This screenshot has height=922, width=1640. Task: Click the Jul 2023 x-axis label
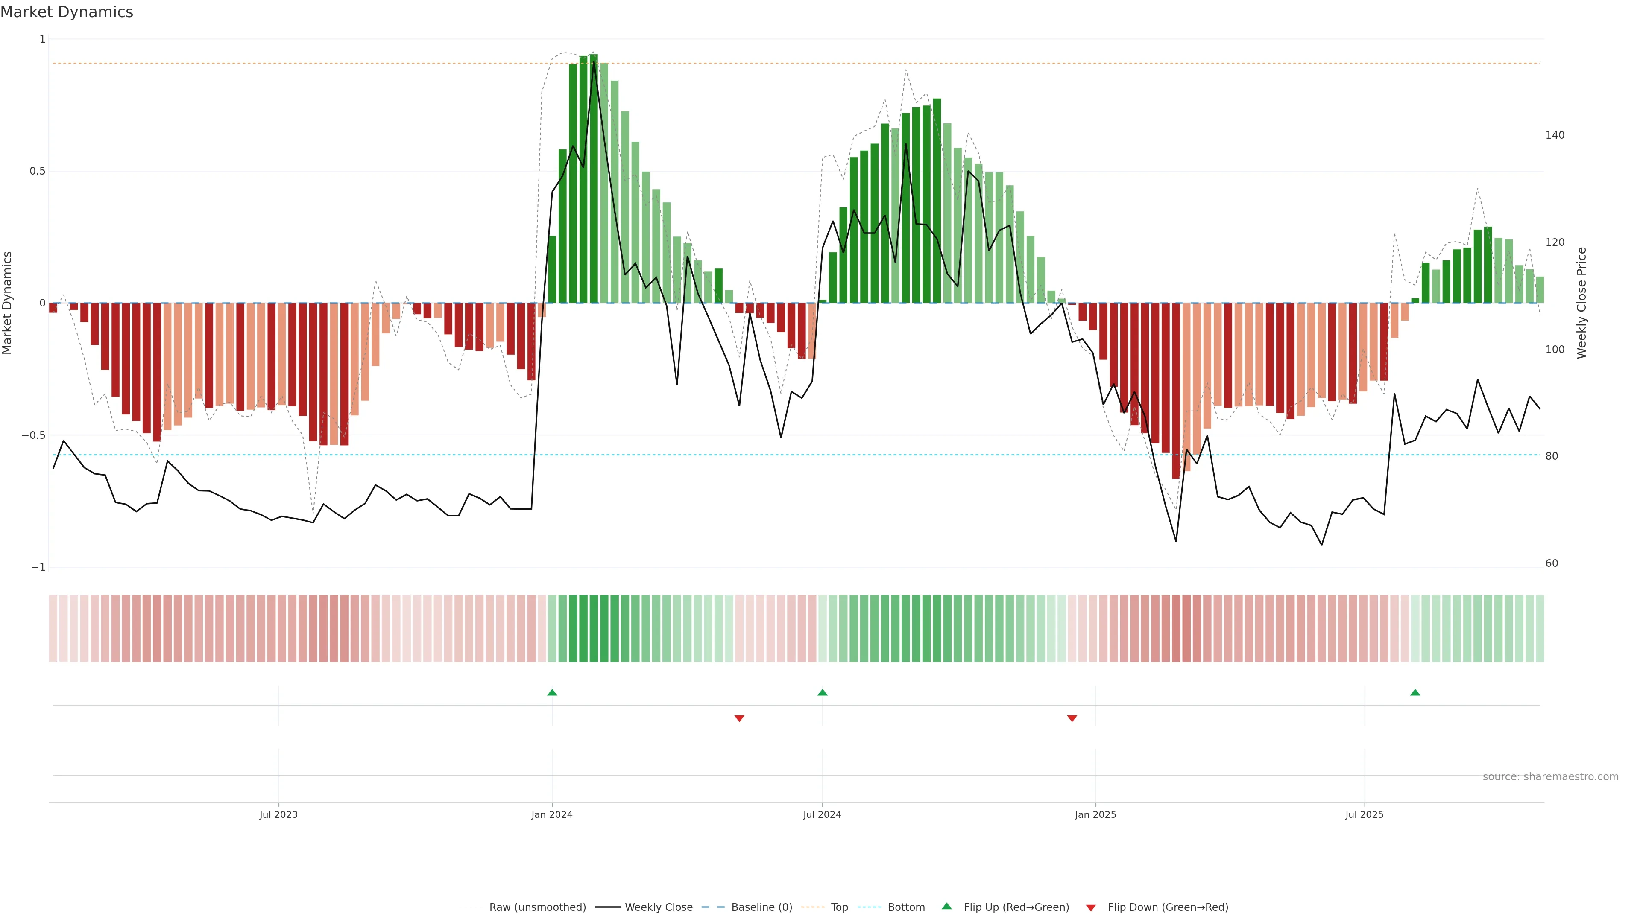278,814
